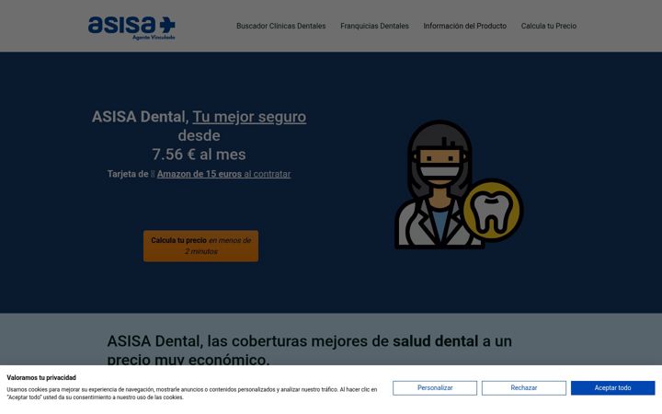Image resolution: width=662 pixels, height=414 pixels.
Task: Open Franquicias Dentales menu item
Action: point(374,26)
